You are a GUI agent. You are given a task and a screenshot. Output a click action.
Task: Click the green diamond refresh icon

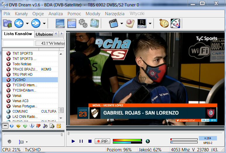pos(25,126)
